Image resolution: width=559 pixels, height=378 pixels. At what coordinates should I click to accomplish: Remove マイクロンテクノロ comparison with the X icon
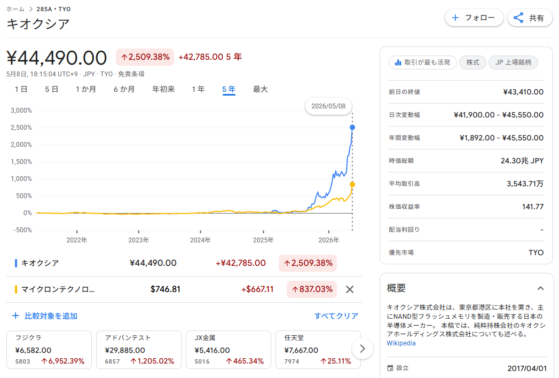click(350, 289)
